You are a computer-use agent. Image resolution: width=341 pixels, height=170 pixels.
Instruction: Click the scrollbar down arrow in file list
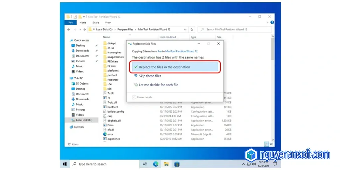click(x=272, y=140)
